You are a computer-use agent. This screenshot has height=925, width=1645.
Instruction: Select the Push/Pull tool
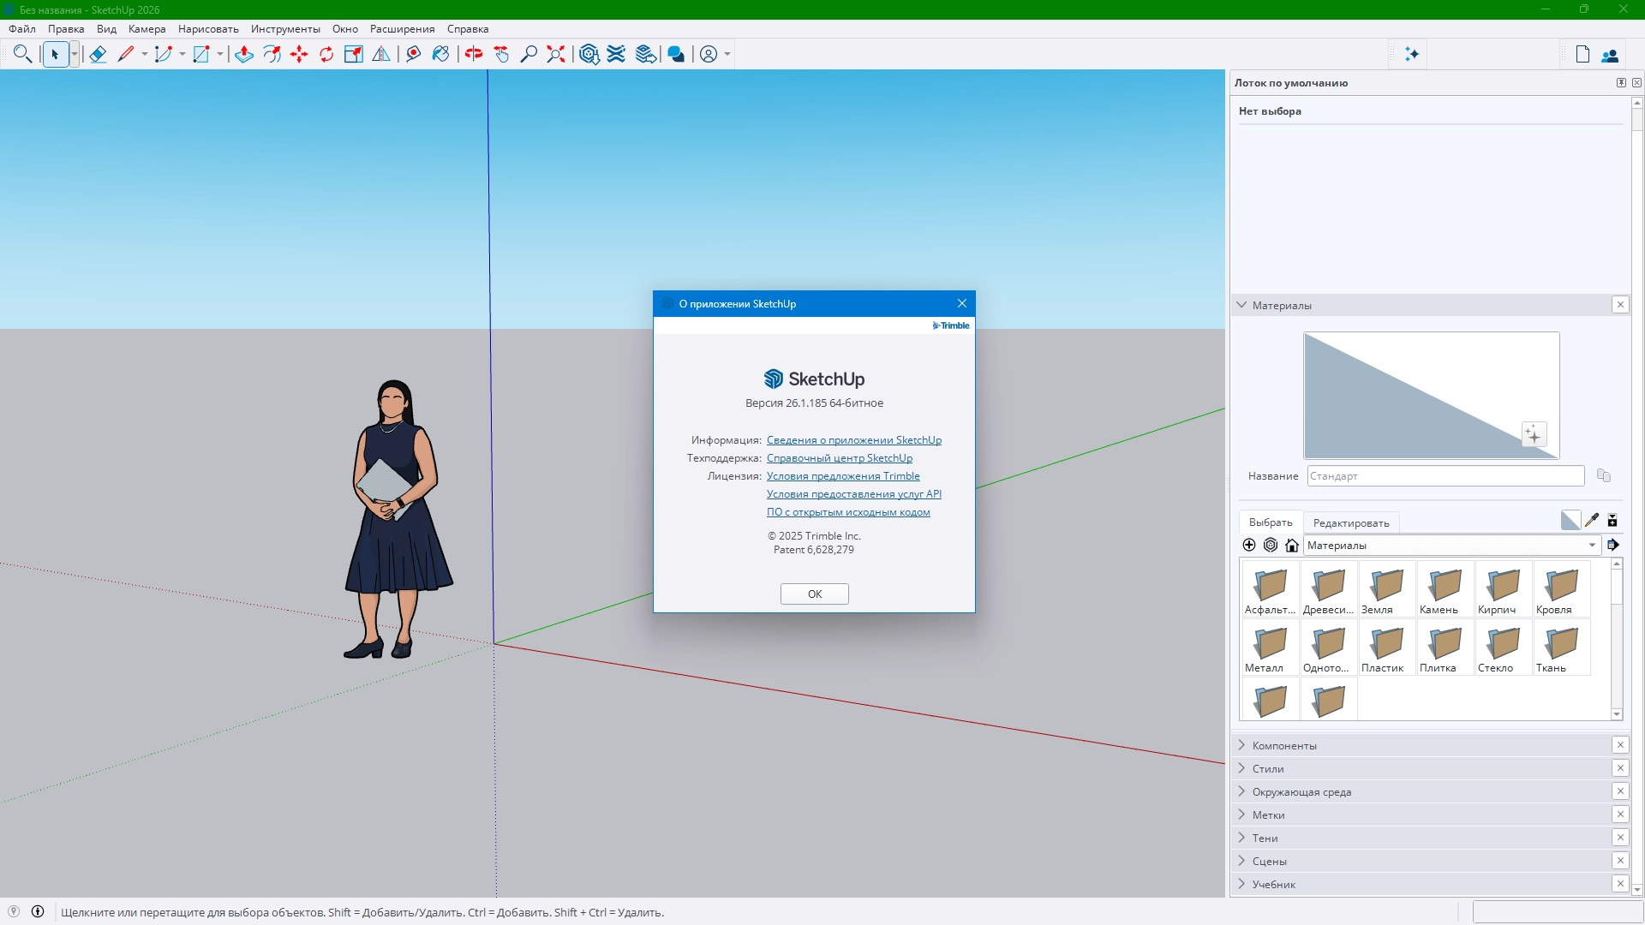tap(244, 54)
